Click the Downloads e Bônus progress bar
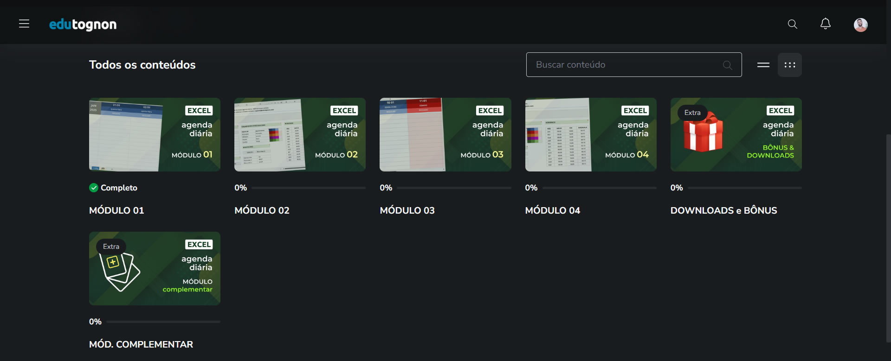Screen dimensions: 891x361 pyautogui.click(x=745, y=188)
